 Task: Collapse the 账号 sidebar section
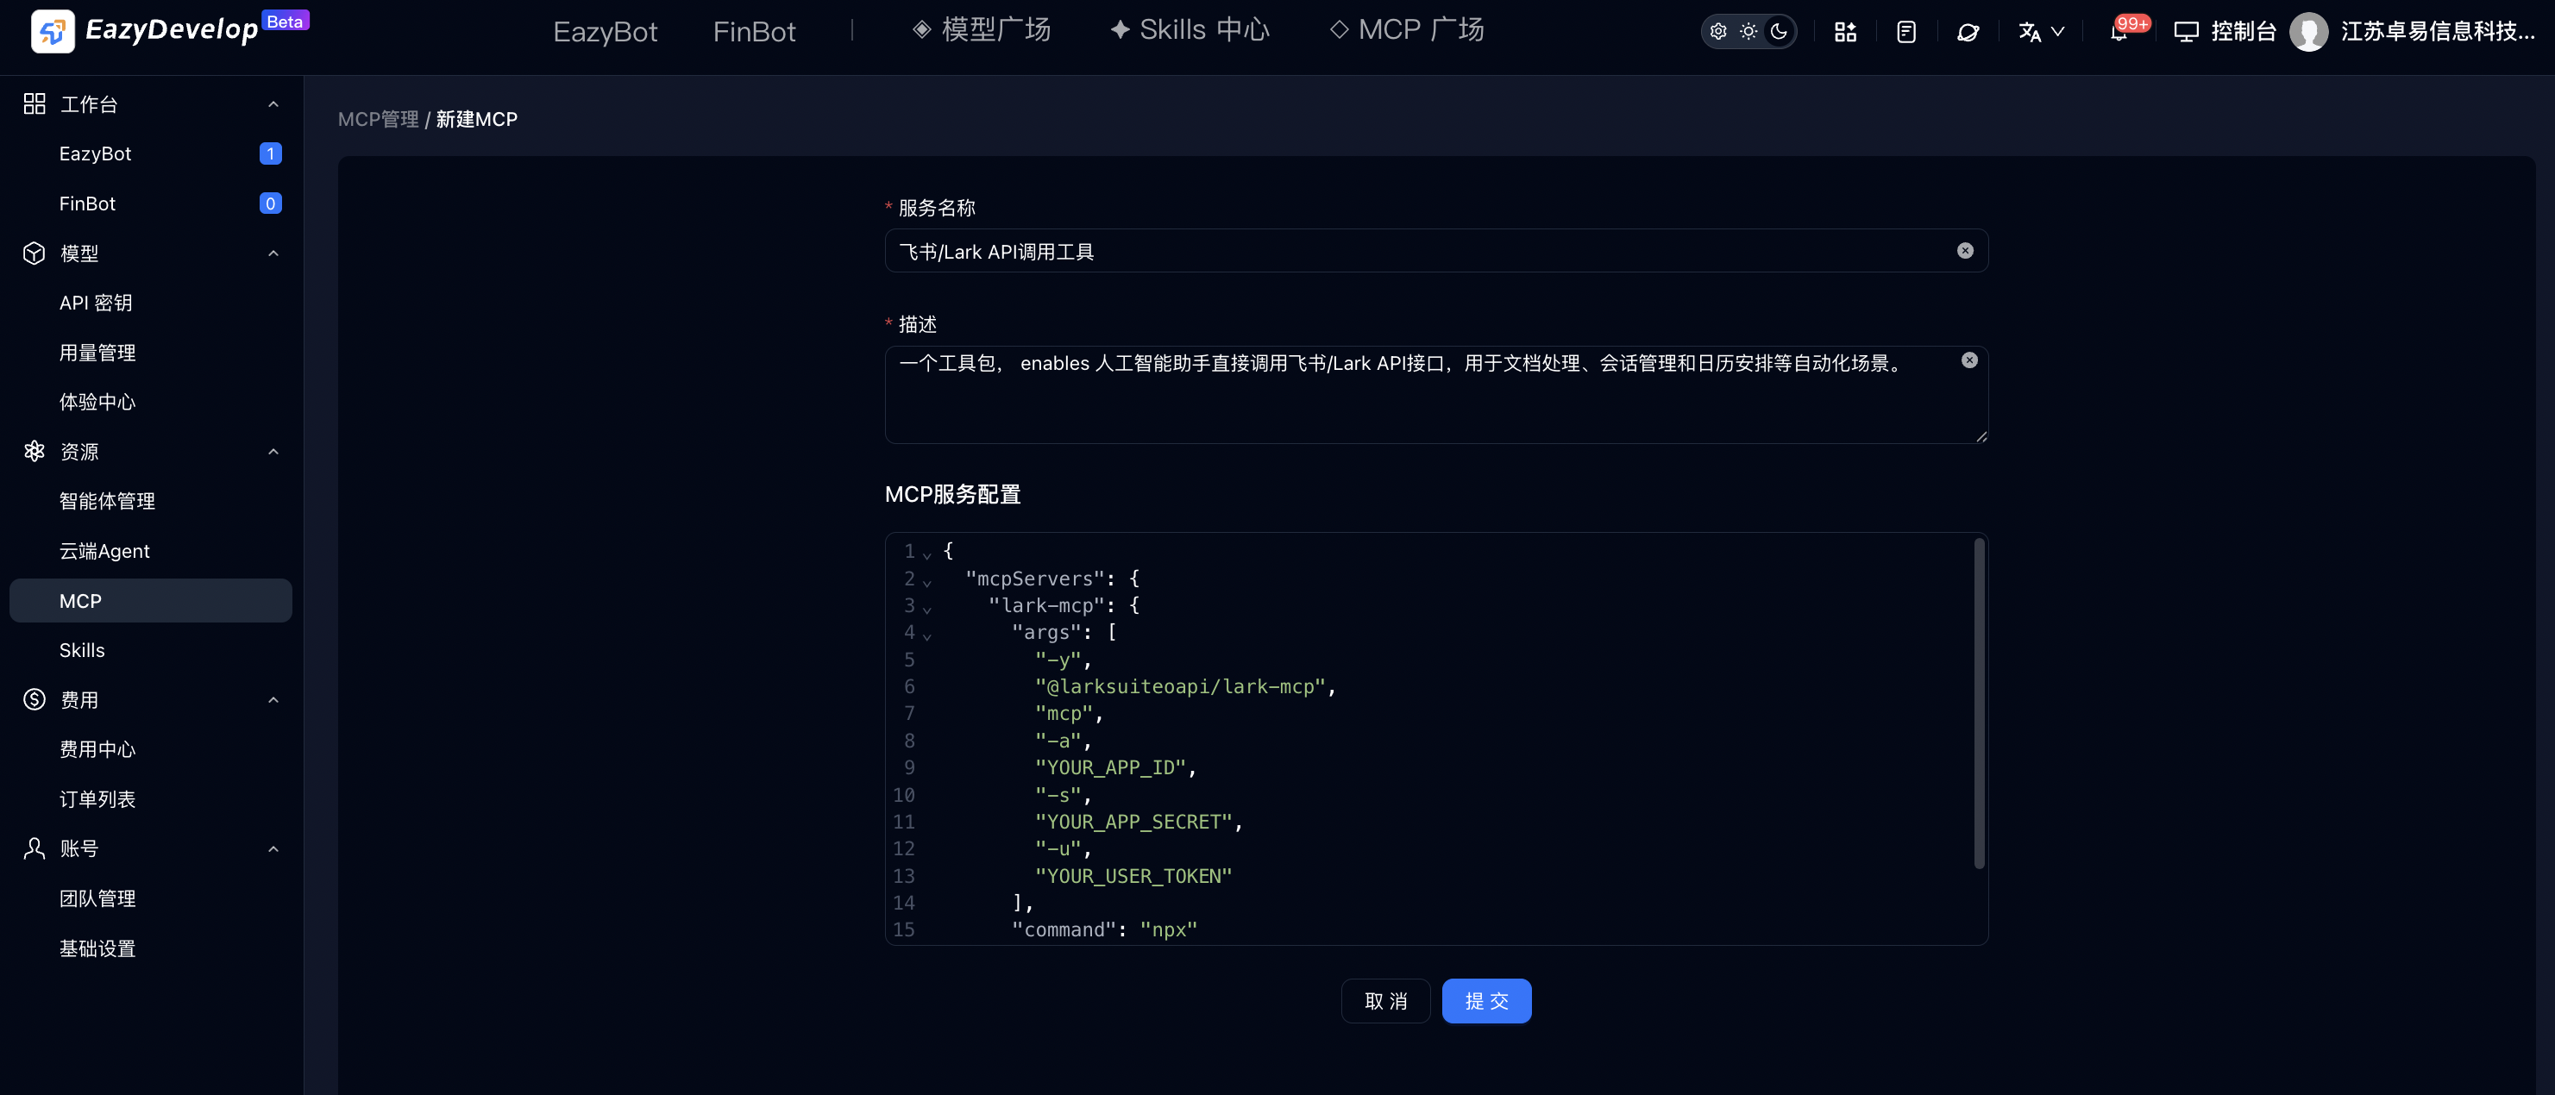pos(273,849)
